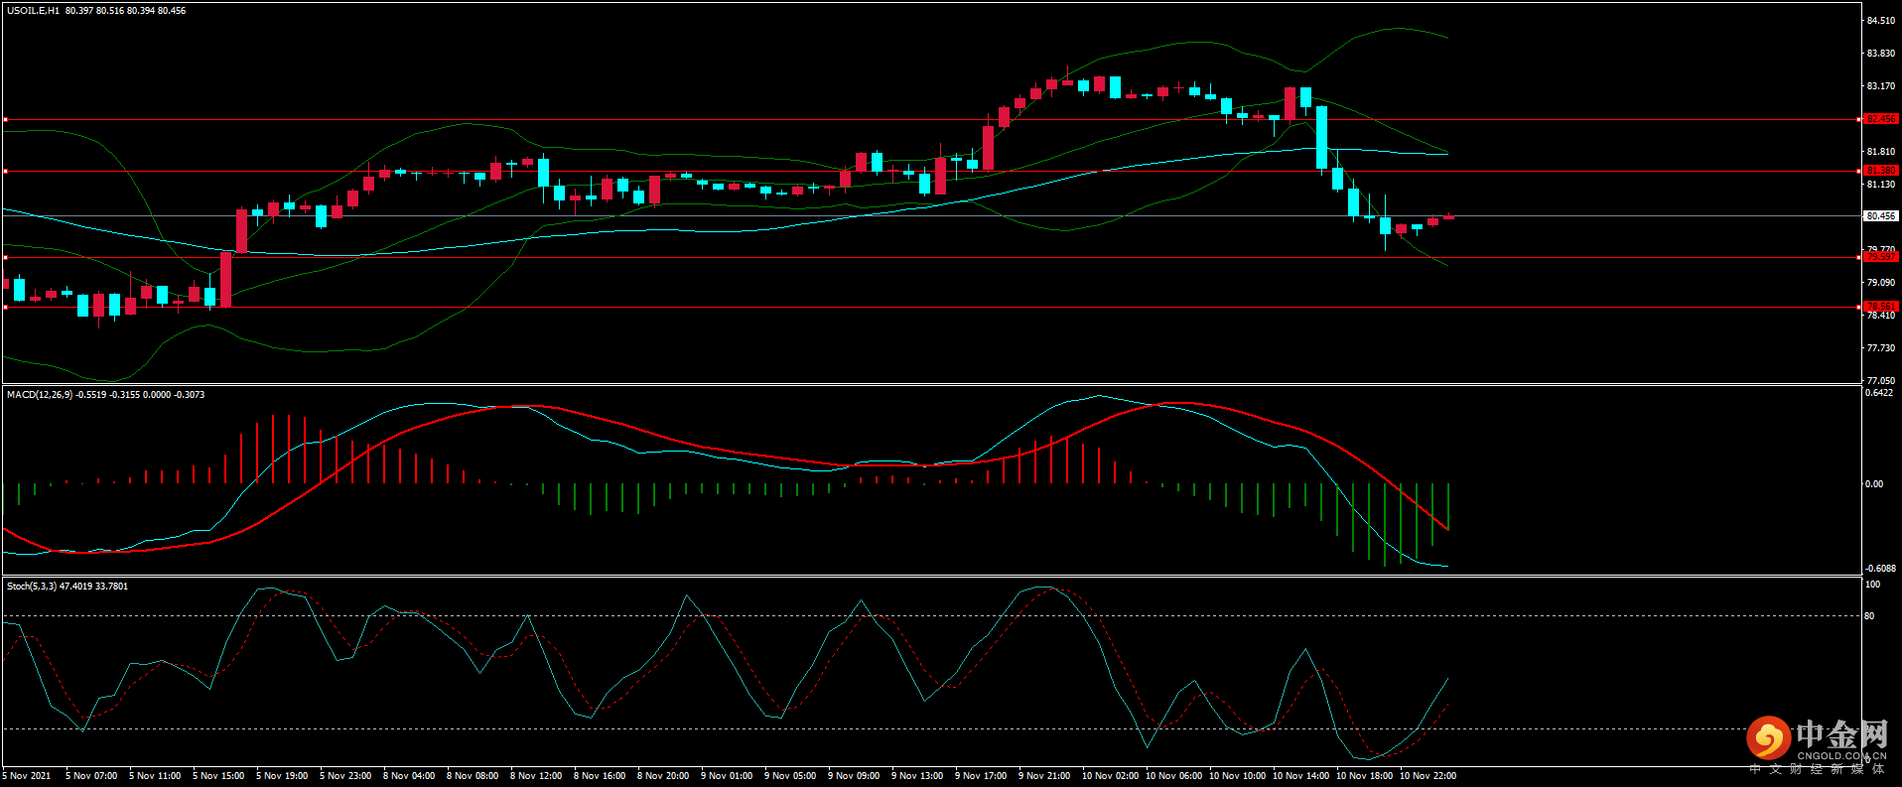Viewport: 1902px width, 787px height.
Task: Click the current price tag 80.456
Action: pyautogui.click(x=1881, y=215)
